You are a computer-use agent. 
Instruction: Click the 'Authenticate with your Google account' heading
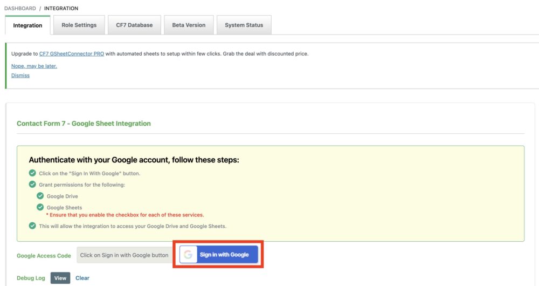pos(134,160)
